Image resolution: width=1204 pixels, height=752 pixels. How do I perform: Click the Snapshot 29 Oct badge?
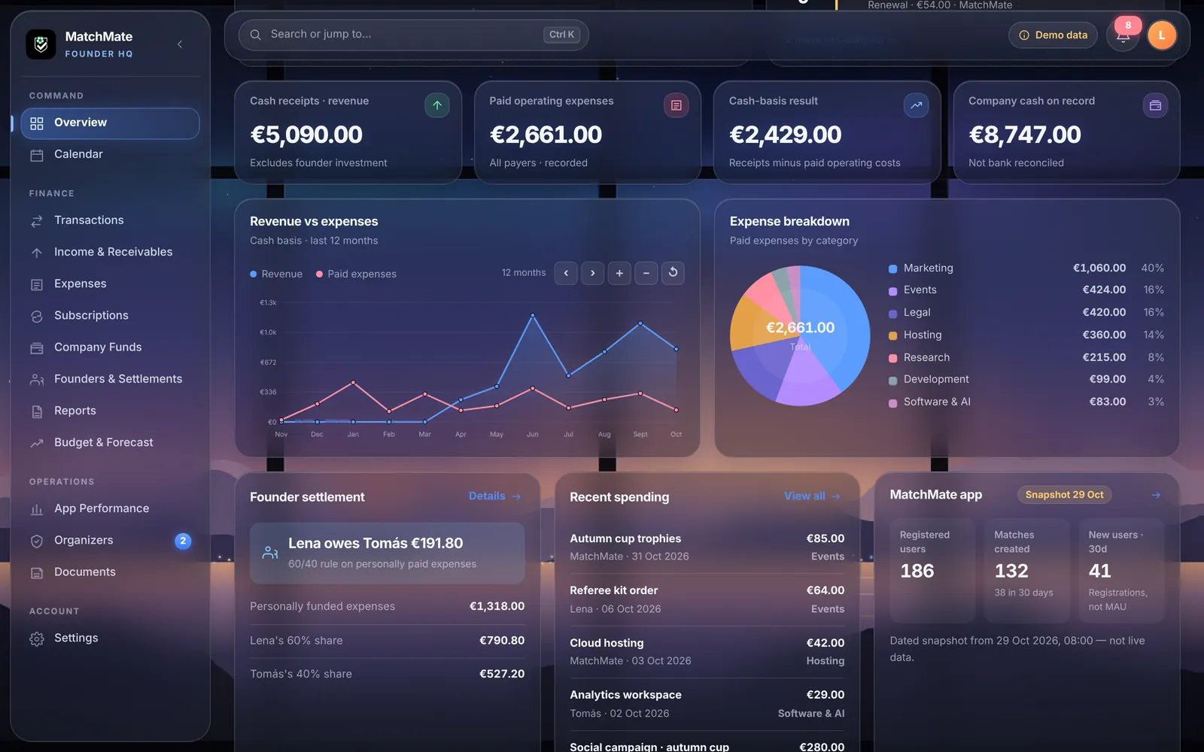1064,495
